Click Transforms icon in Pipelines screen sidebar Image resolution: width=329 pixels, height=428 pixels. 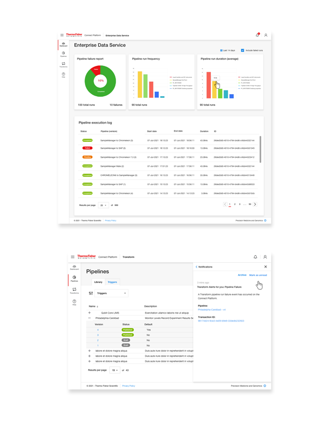(74, 290)
